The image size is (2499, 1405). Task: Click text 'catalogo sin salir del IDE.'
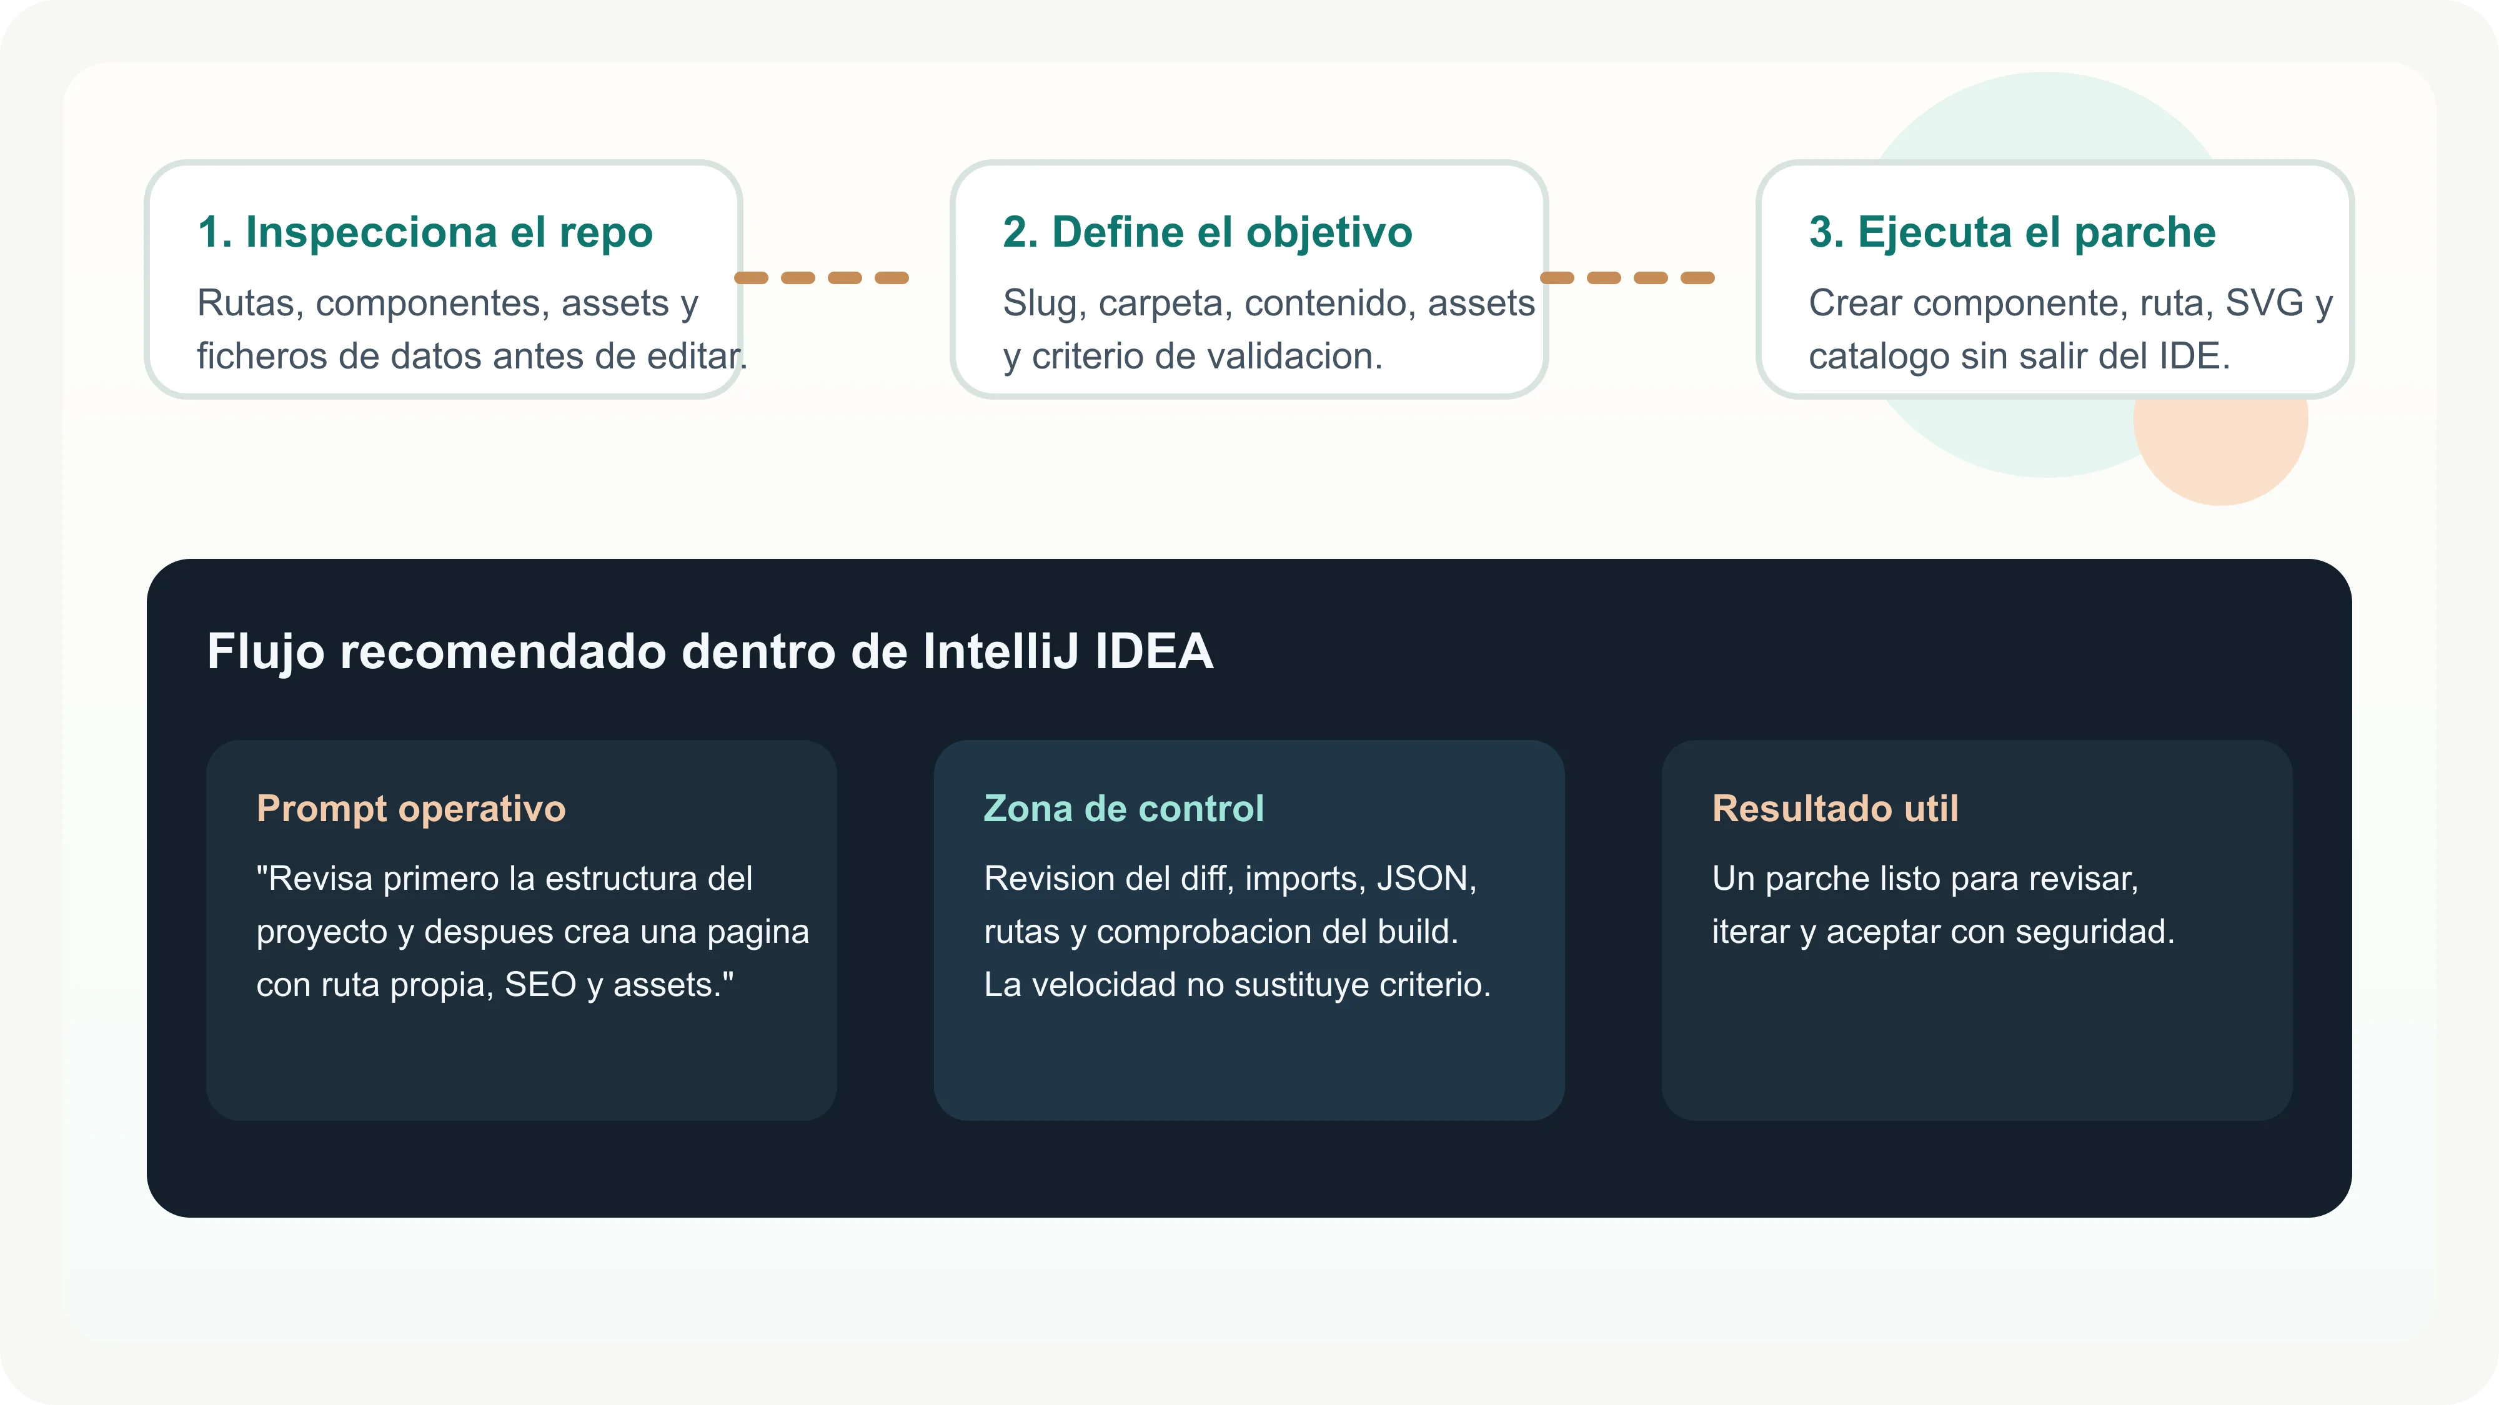(2020, 357)
